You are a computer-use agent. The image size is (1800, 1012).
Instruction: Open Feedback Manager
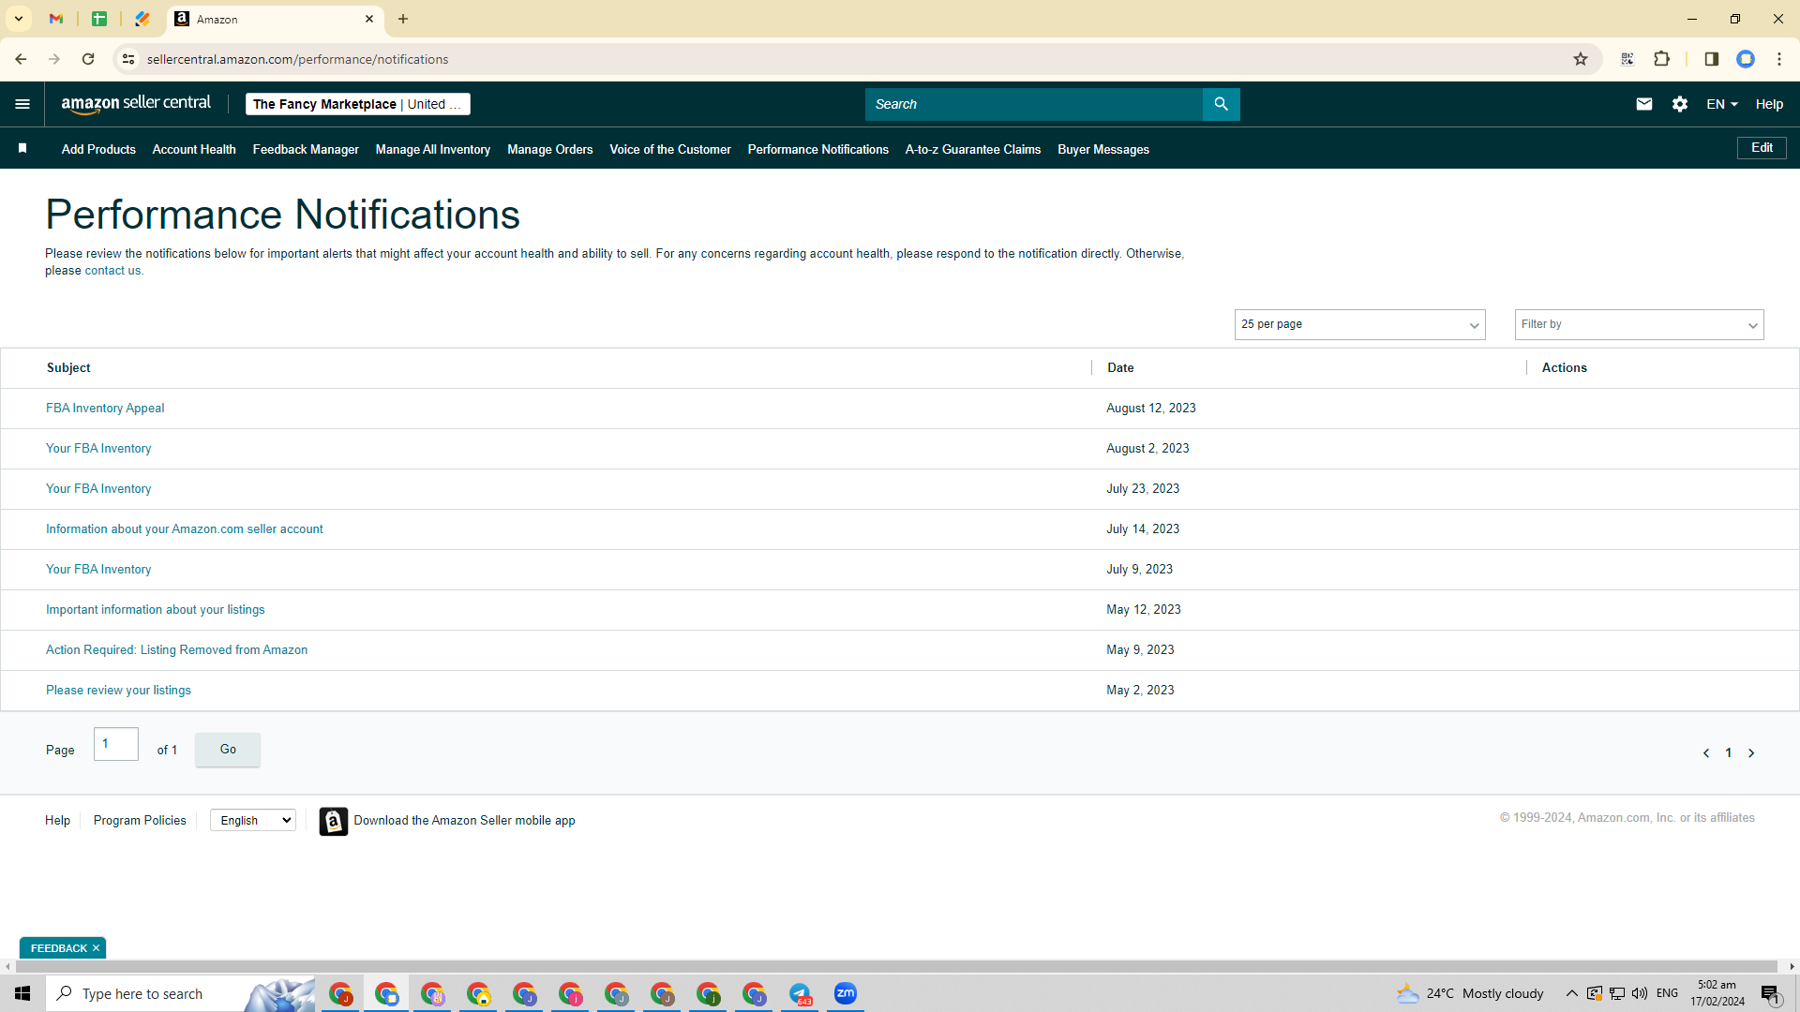[x=306, y=149]
